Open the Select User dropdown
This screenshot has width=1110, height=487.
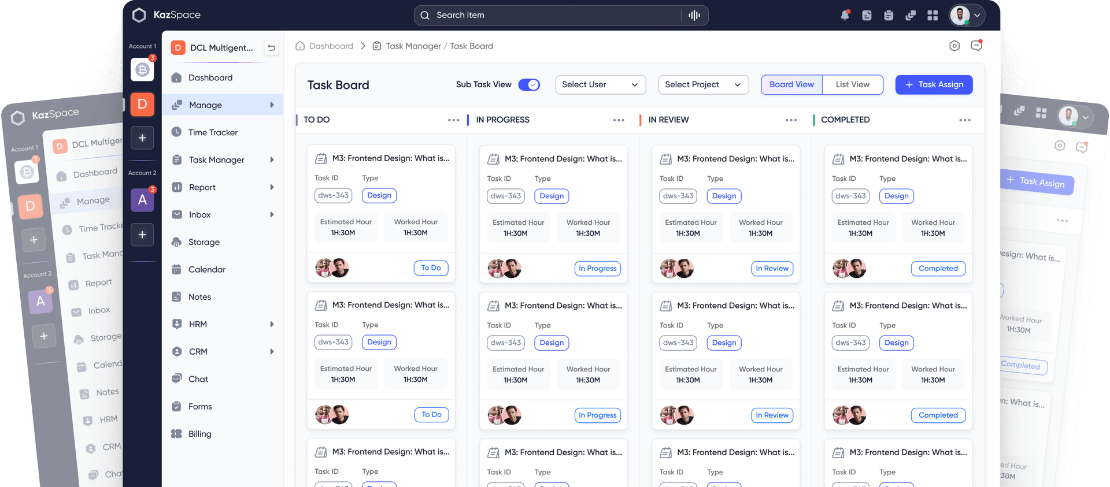click(600, 85)
